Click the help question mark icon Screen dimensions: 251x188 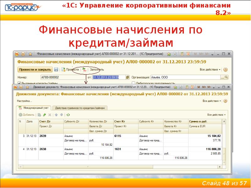click(225, 69)
